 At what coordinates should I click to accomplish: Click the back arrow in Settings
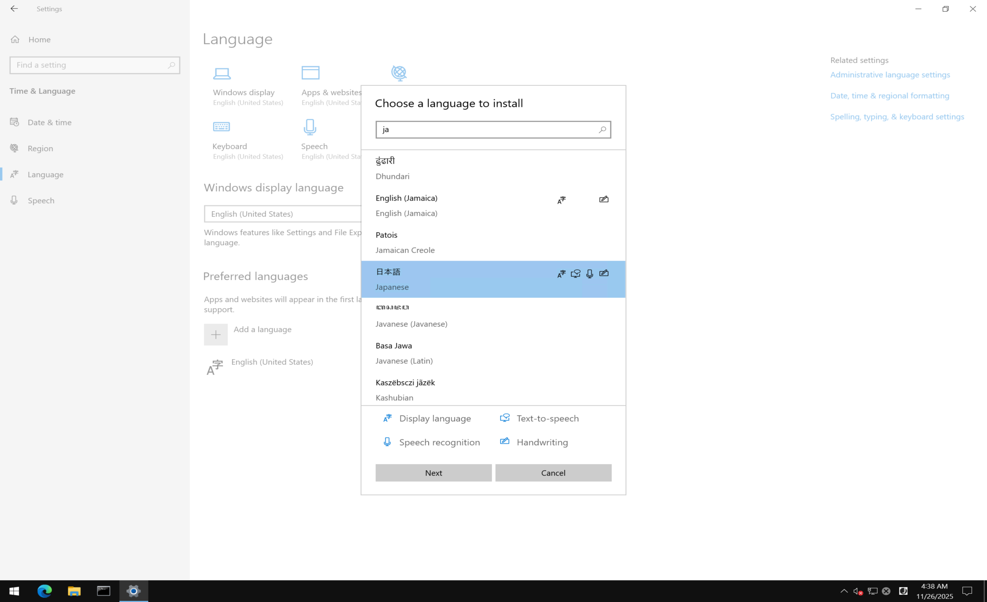pyautogui.click(x=14, y=8)
